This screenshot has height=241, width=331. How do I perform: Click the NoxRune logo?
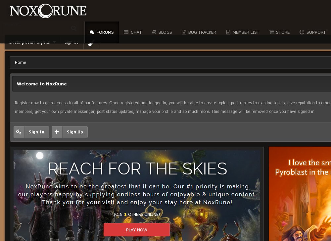48,11
